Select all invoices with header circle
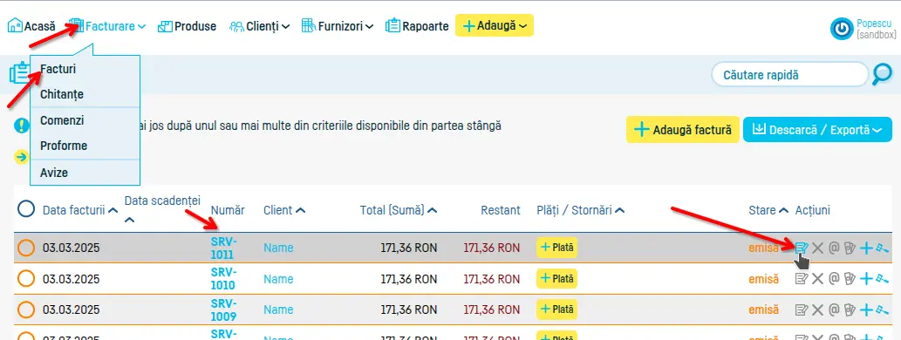 26,208
